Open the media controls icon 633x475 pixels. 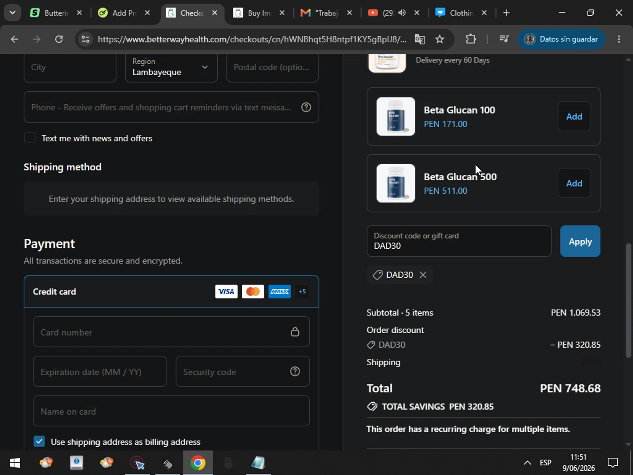click(504, 39)
